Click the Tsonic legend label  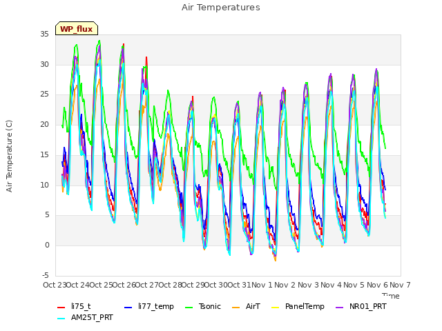pyautogui.click(x=210, y=306)
